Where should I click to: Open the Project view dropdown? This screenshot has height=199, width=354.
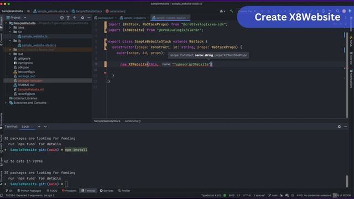[25, 18]
